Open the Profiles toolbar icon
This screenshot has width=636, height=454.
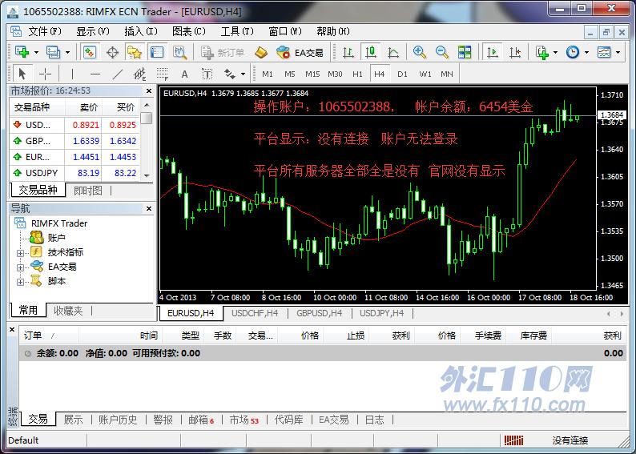(x=53, y=52)
